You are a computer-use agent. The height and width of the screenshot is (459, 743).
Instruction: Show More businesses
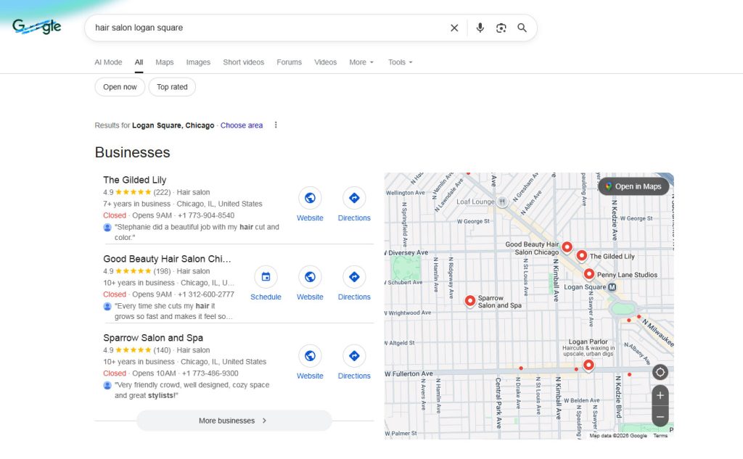coord(234,421)
